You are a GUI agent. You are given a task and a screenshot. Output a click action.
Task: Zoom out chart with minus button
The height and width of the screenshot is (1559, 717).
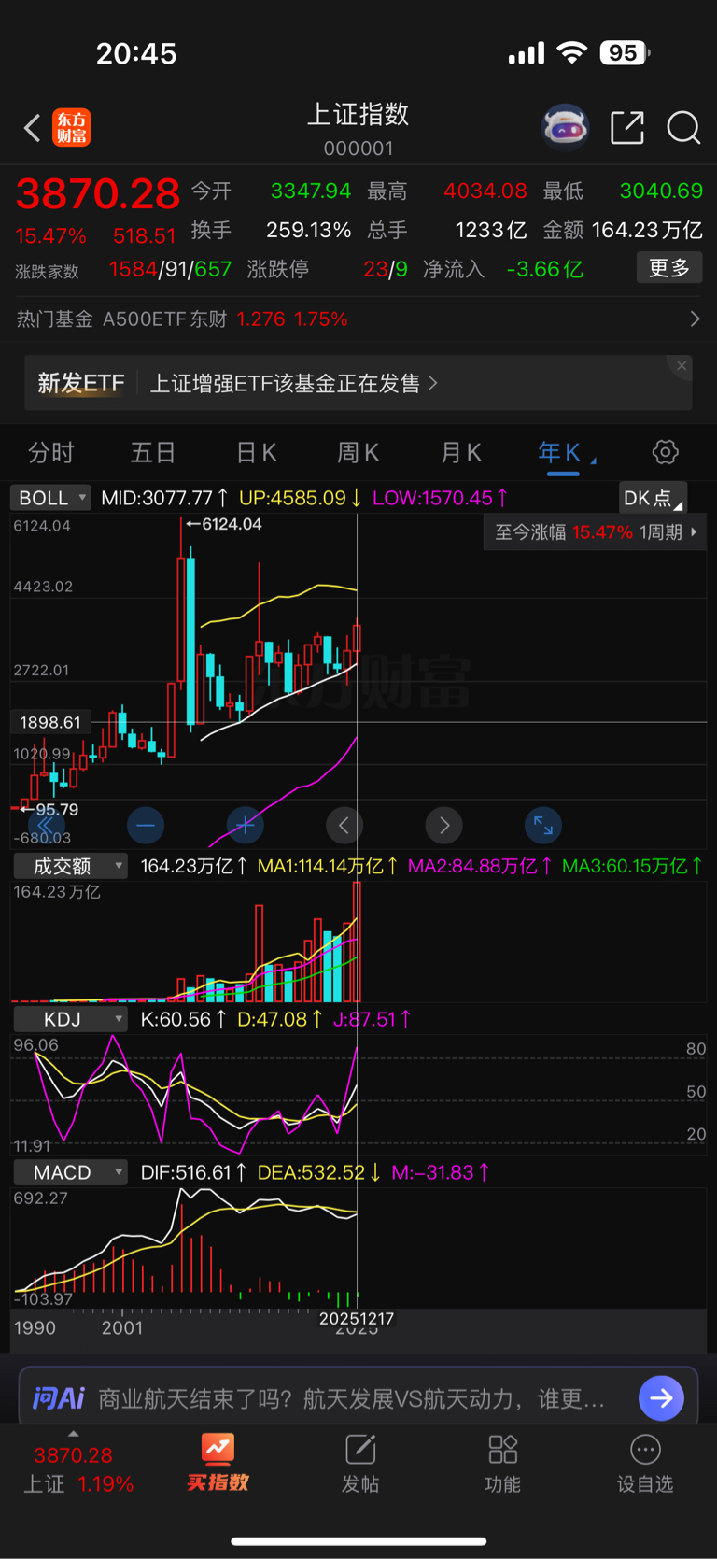146,825
